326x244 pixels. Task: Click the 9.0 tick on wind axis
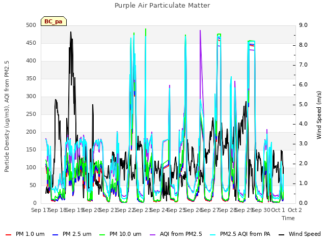tap(303, 25)
